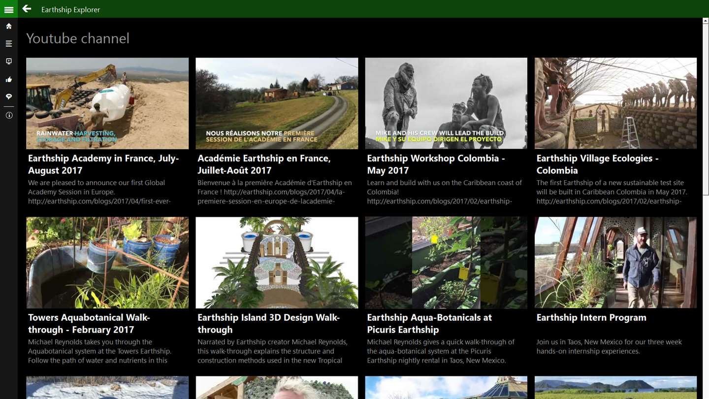The width and height of the screenshot is (709, 399).
Task: Open the thumbs-up icon in sidebar
Action: click(9, 79)
